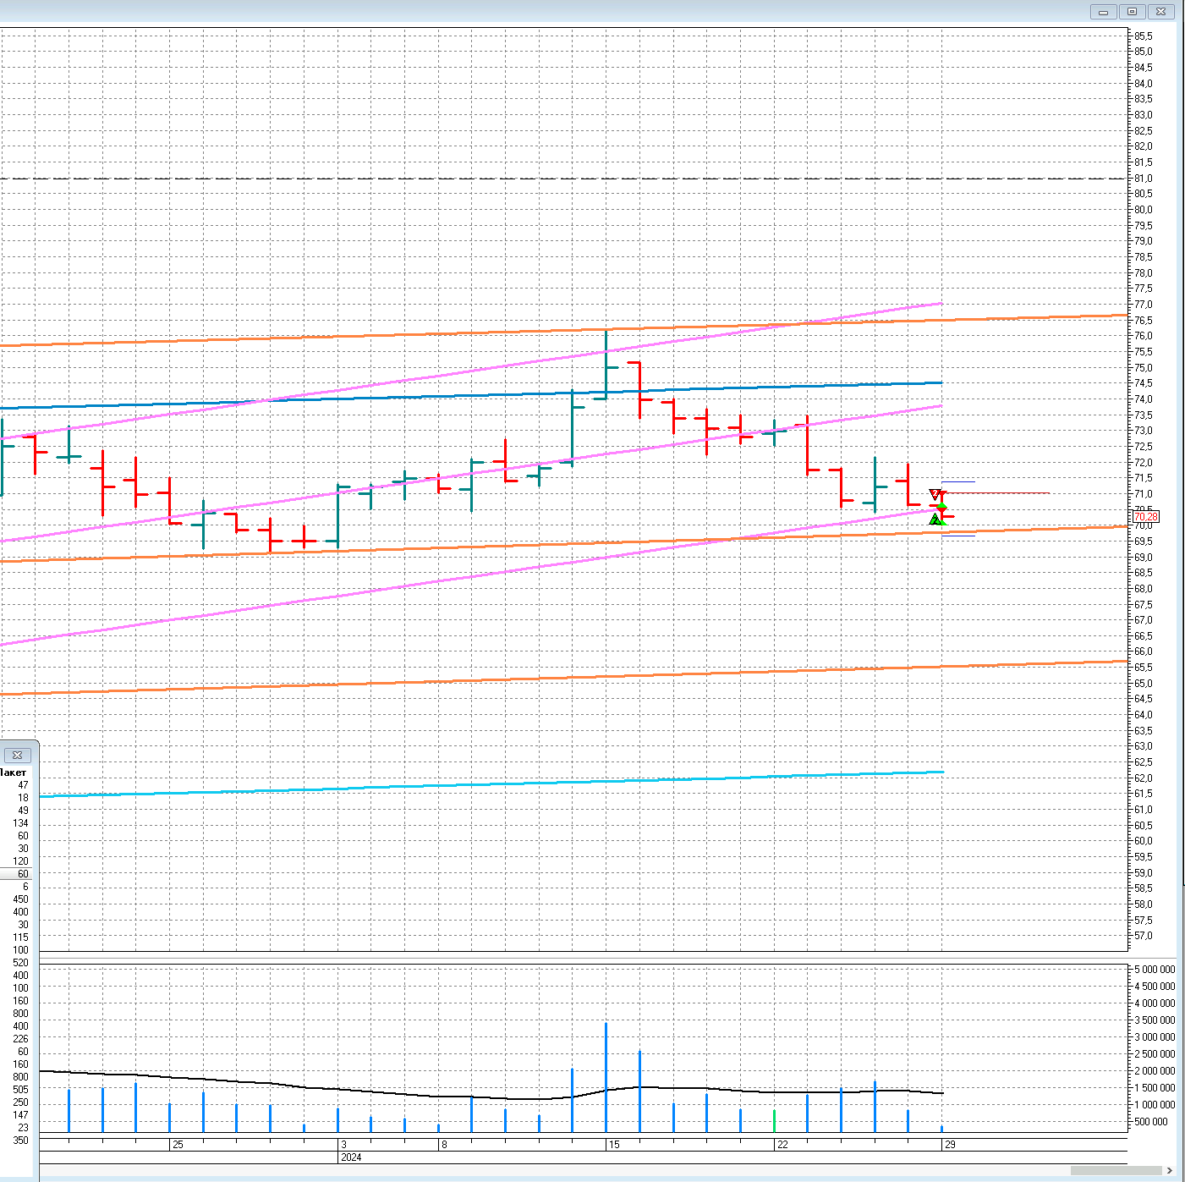
Task: Select the 520 value in the panel
Action: 20,963
